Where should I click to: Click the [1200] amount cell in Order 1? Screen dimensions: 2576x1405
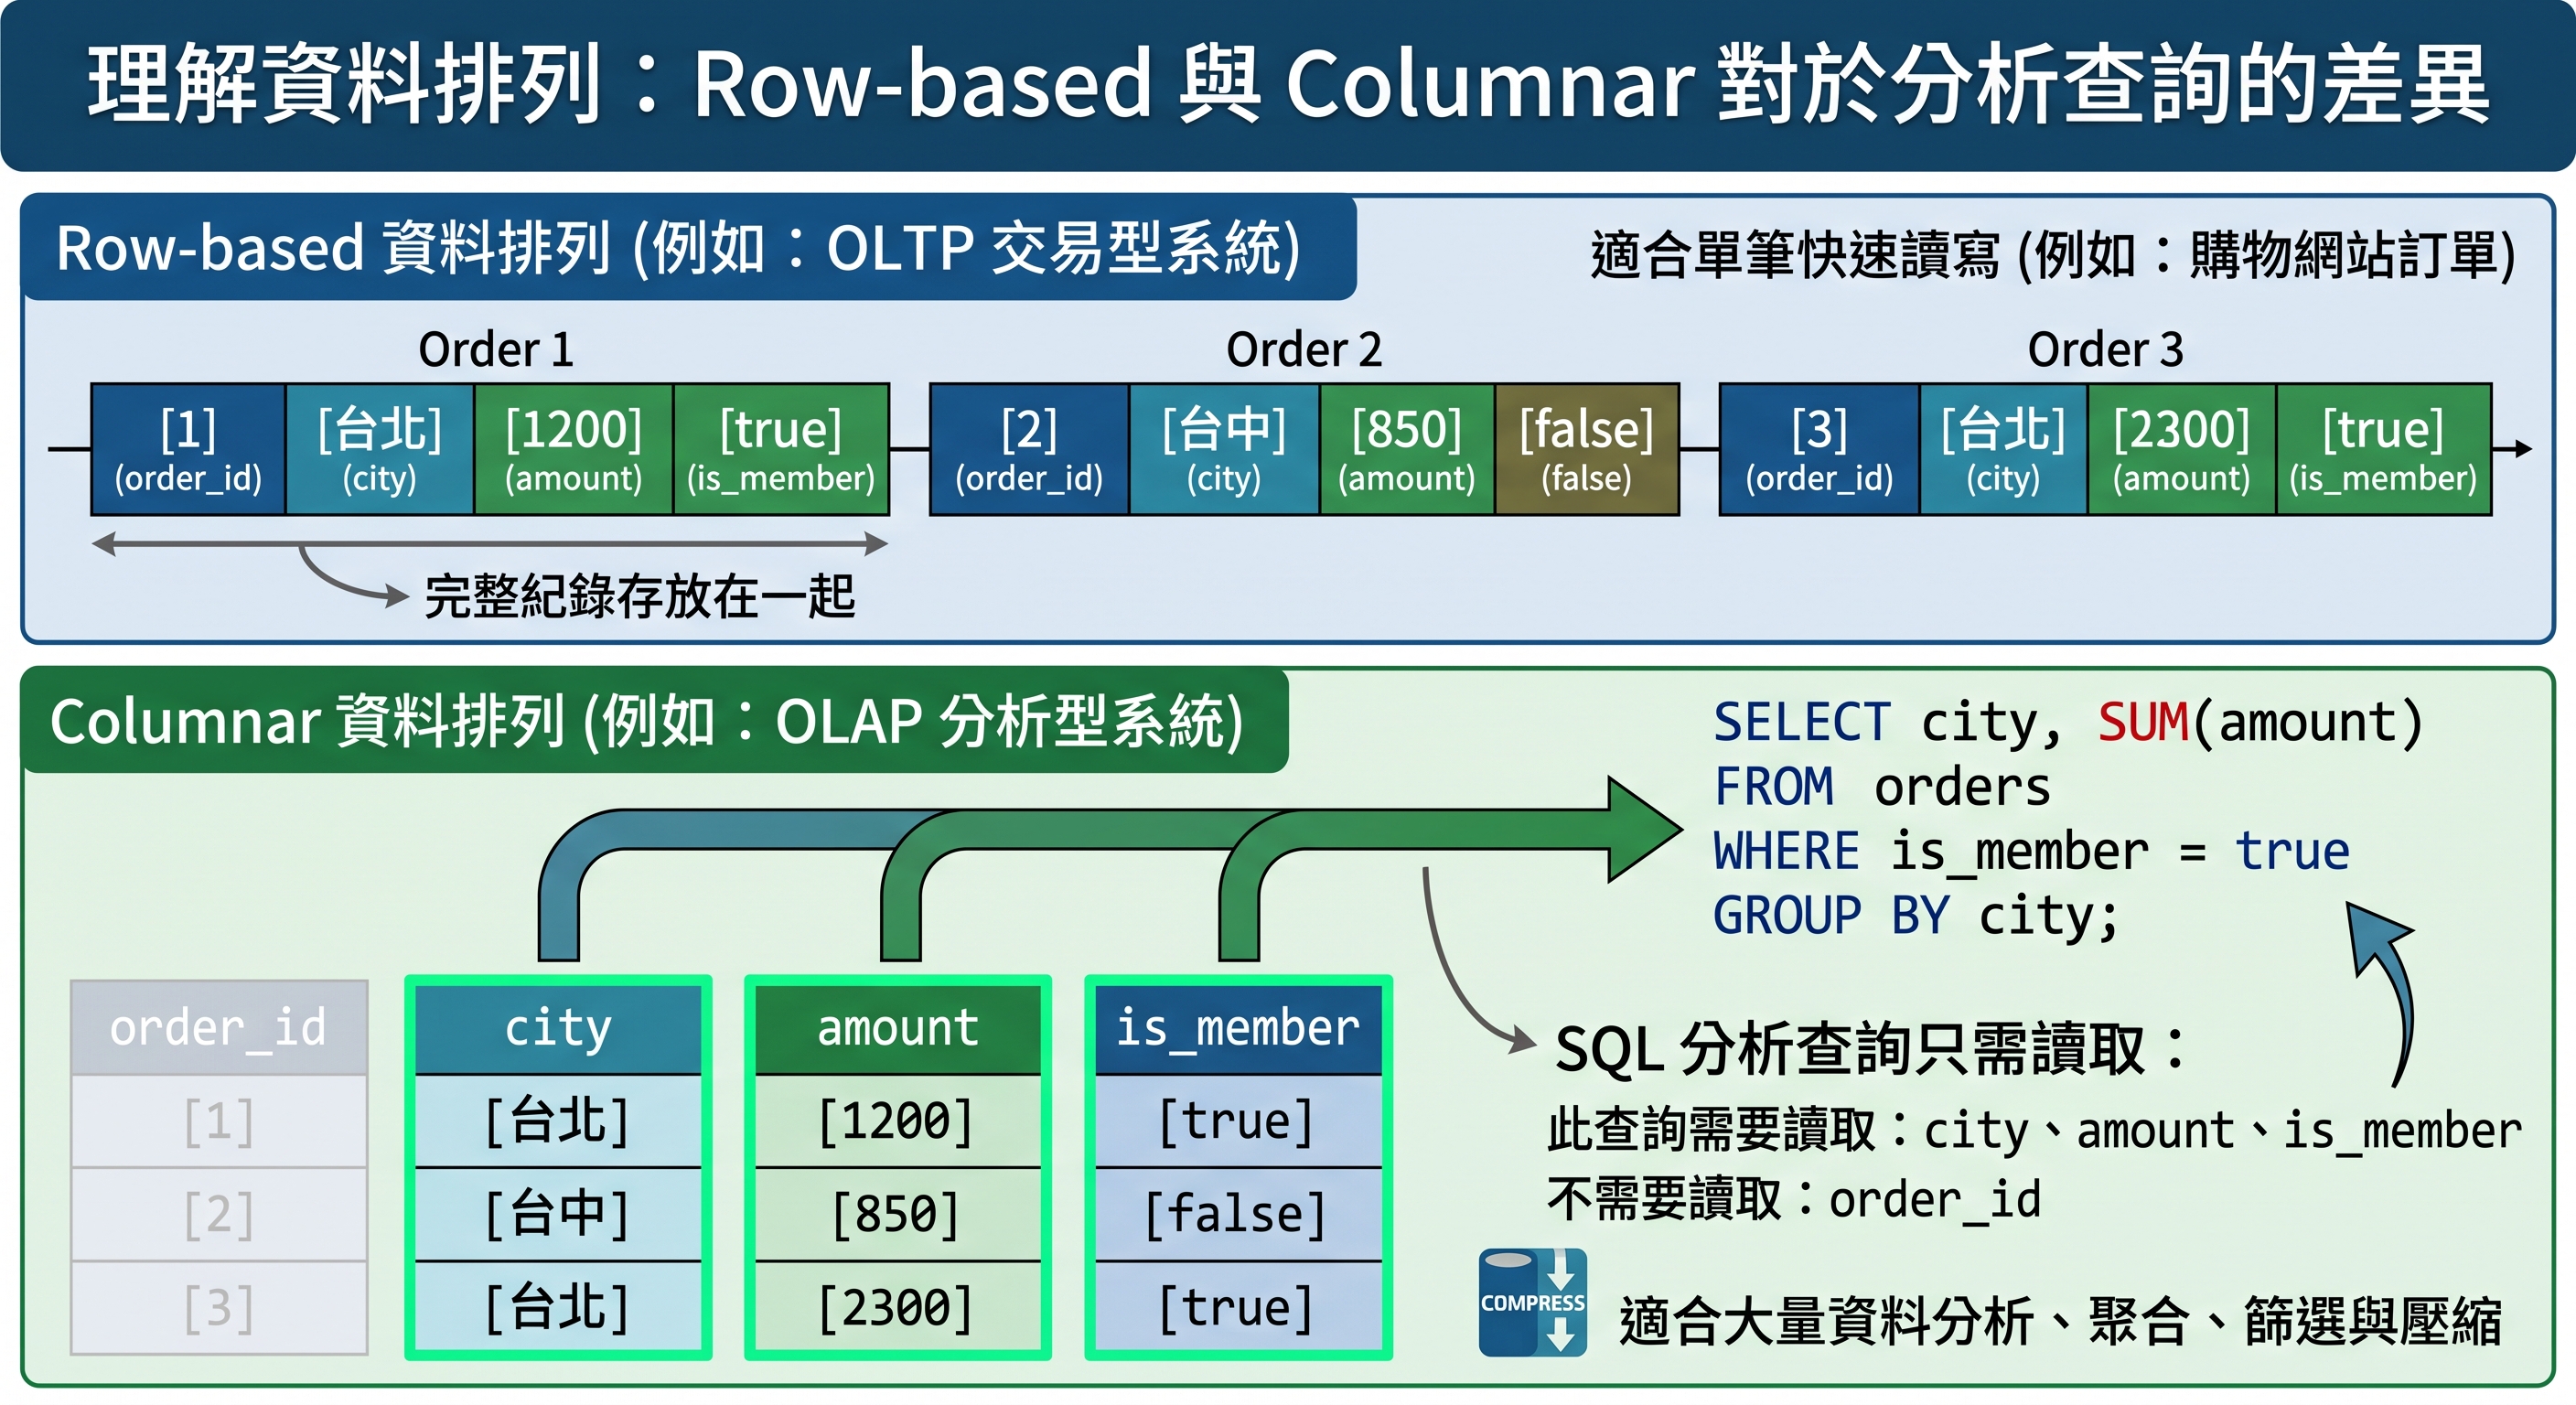(x=574, y=449)
